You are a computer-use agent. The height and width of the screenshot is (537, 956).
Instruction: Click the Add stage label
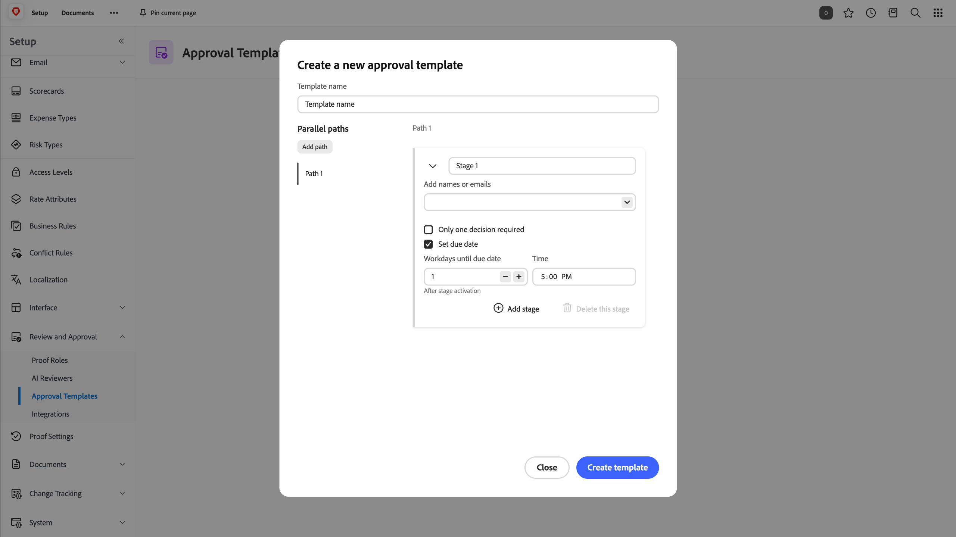point(523,309)
